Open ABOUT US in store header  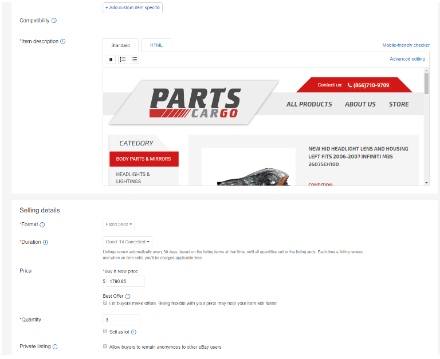tap(360, 104)
